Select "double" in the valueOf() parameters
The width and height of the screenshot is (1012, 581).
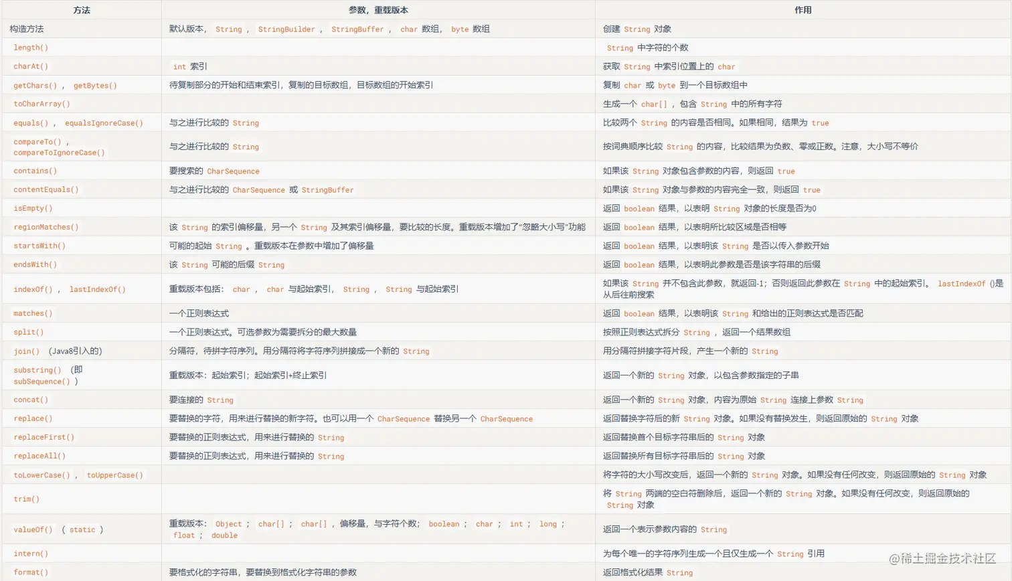pos(224,535)
